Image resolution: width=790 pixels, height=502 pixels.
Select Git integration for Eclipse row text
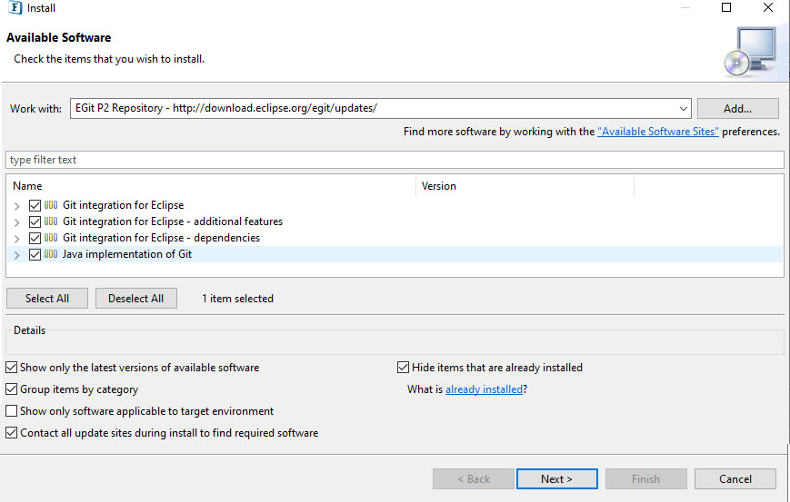point(123,205)
